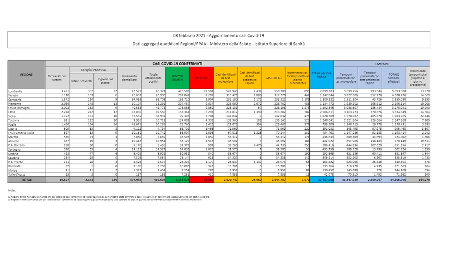Click the 'Terapia intensiva' group header
Screen dimensions: 459x258
coord(93,70)
